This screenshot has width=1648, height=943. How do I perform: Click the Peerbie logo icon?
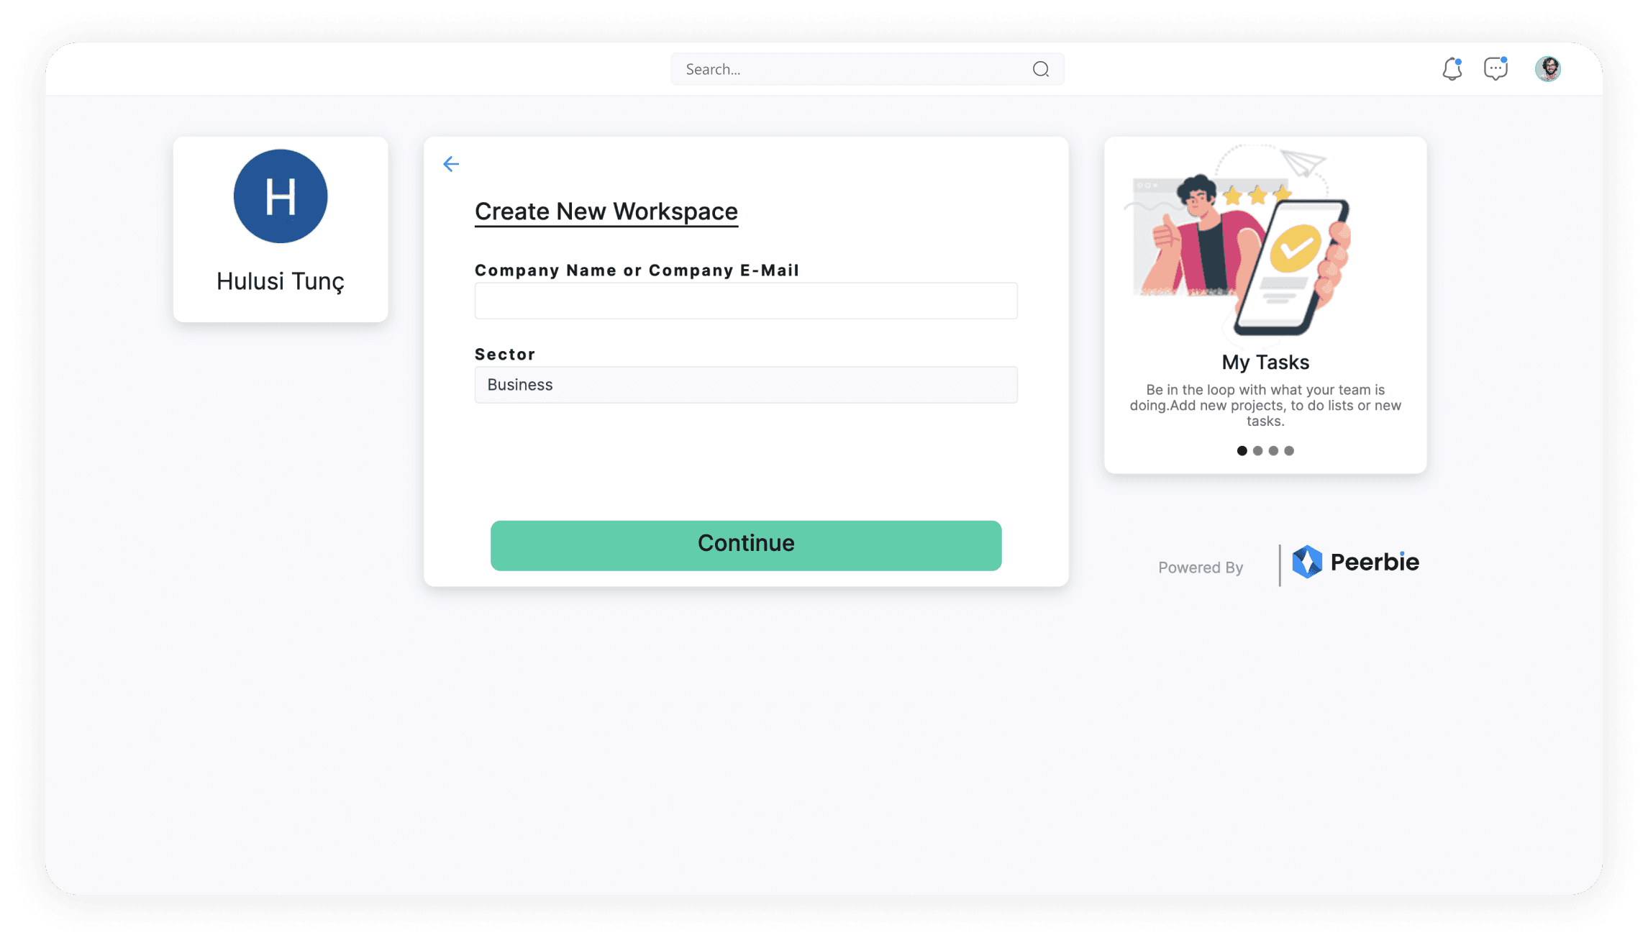click(1307, 560)
